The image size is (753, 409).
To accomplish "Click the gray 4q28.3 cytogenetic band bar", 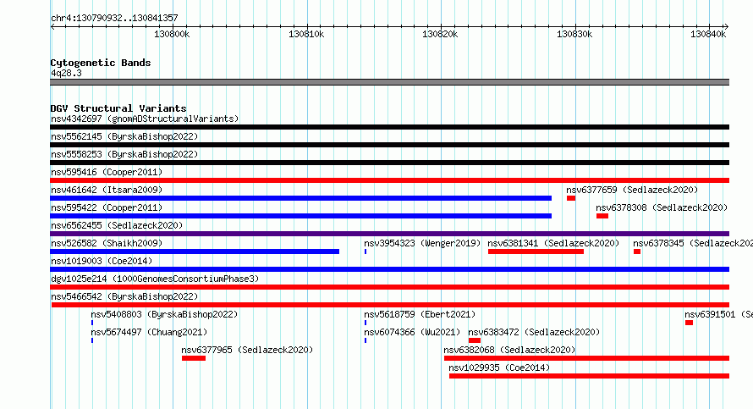I will [x=389, y=82].
